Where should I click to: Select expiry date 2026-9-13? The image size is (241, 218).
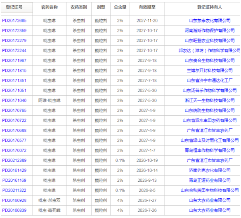[147, 180]
